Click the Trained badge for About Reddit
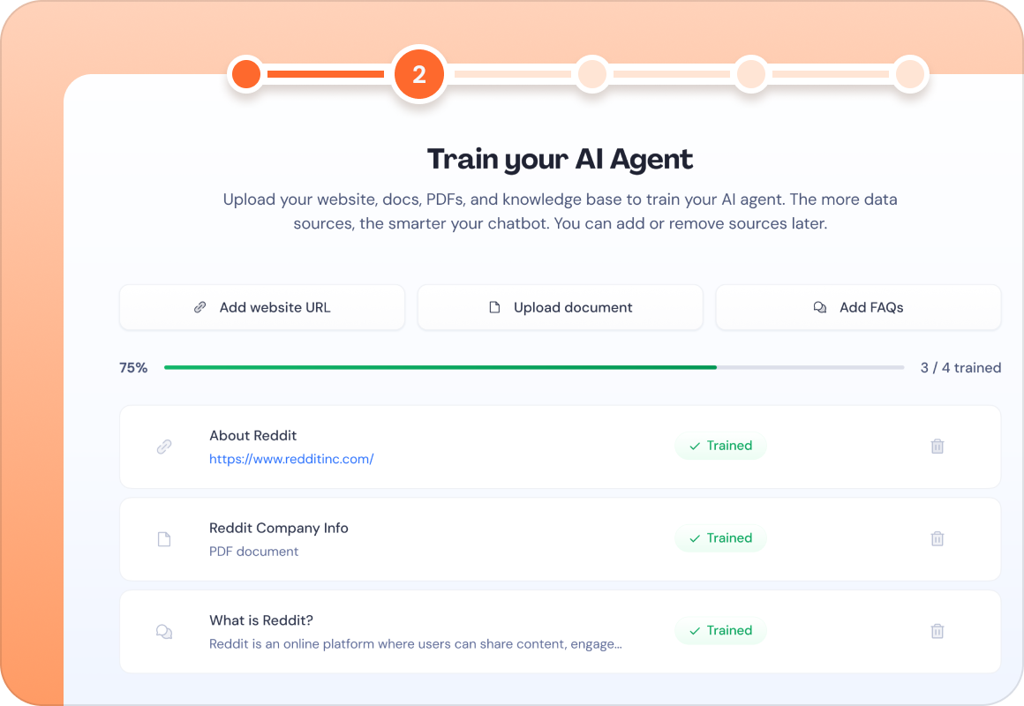Image resolution: width=1024 pixels, height=706 pixels. pos(720,446)
